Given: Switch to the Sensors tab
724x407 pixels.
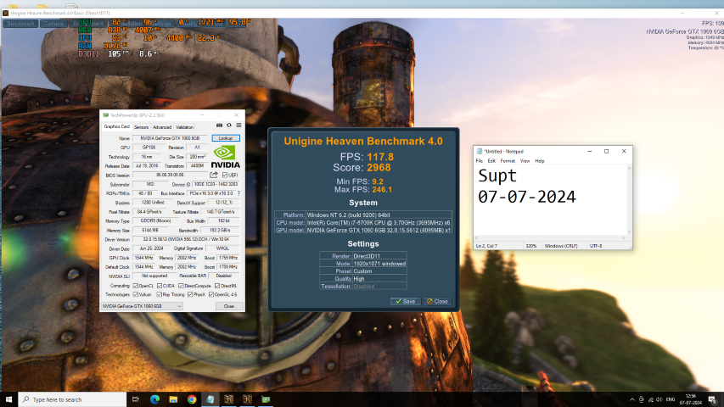Looking at the screenshot, I should (141, 127).
